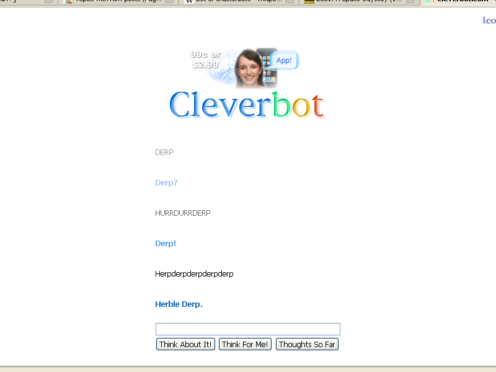Select the "Herble Derp." reply line
This screenshot has height=372, width=496.
[x=179, y=304]
